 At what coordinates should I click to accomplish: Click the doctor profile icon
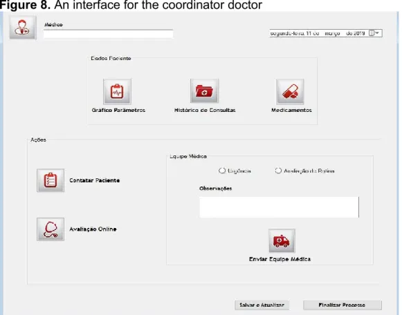click(x=23, y=28)
